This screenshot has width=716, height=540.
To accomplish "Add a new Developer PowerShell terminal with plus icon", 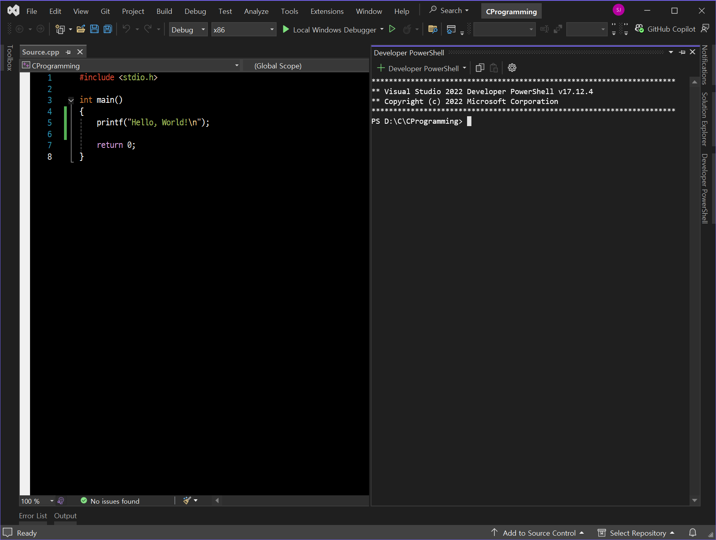I will pyautogui.click(x=381, y=68).
